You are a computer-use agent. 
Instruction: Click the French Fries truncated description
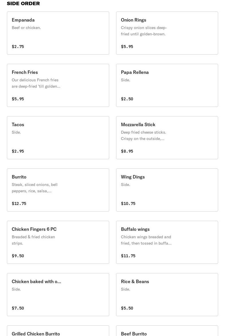pos(36,83)
